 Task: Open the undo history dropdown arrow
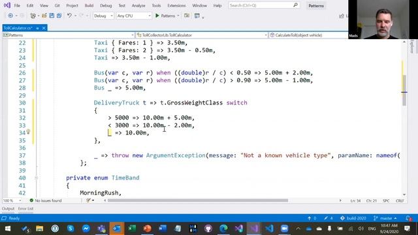[x=76, y=16]
